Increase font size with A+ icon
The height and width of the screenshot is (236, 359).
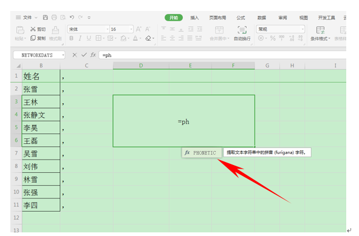pyautogui.click(x=138, y=29)
